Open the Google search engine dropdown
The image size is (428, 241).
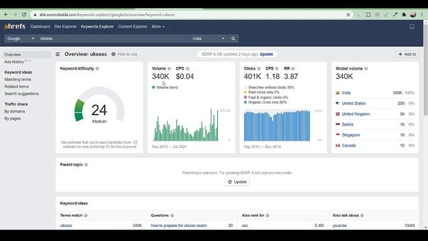[21, 39]
